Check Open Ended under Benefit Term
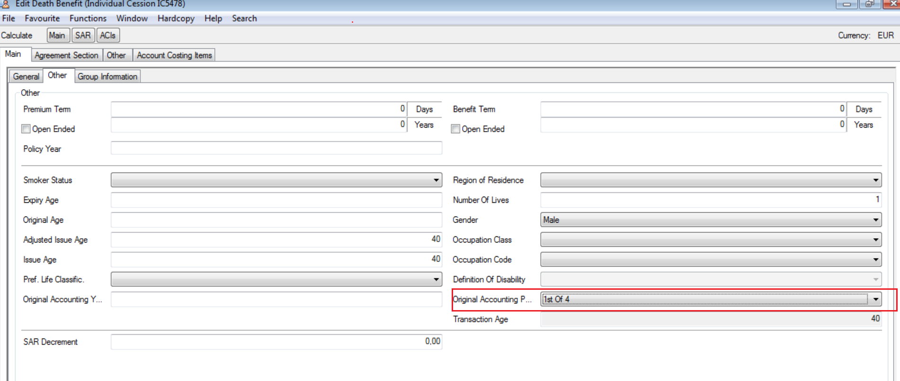Image resolution: width=900 pixels, height=381 pixels. tap(456, 129)
